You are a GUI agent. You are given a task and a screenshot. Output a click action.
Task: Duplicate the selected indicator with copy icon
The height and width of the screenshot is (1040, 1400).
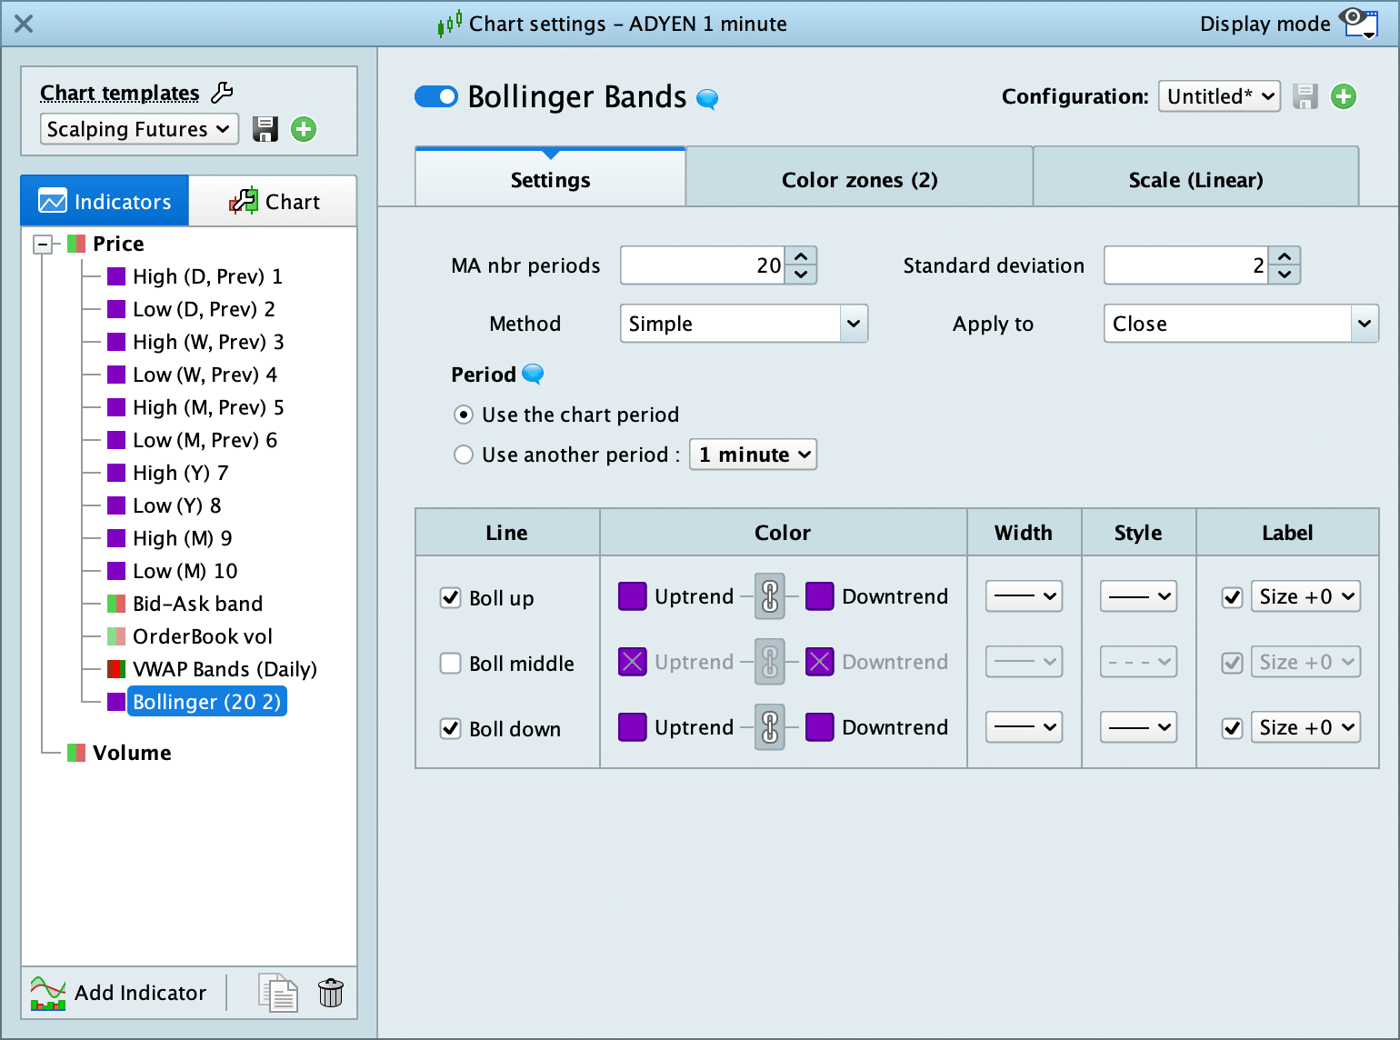[x=278, y=992]
